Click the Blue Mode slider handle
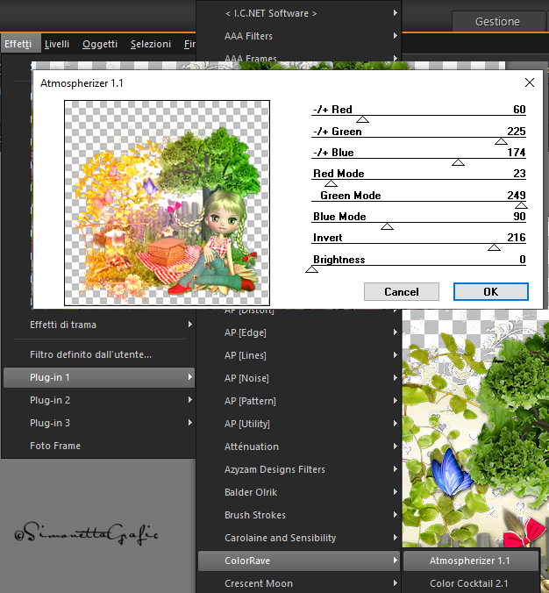The height and width of the screenshot is (593, 549). [x=387, y=226]
